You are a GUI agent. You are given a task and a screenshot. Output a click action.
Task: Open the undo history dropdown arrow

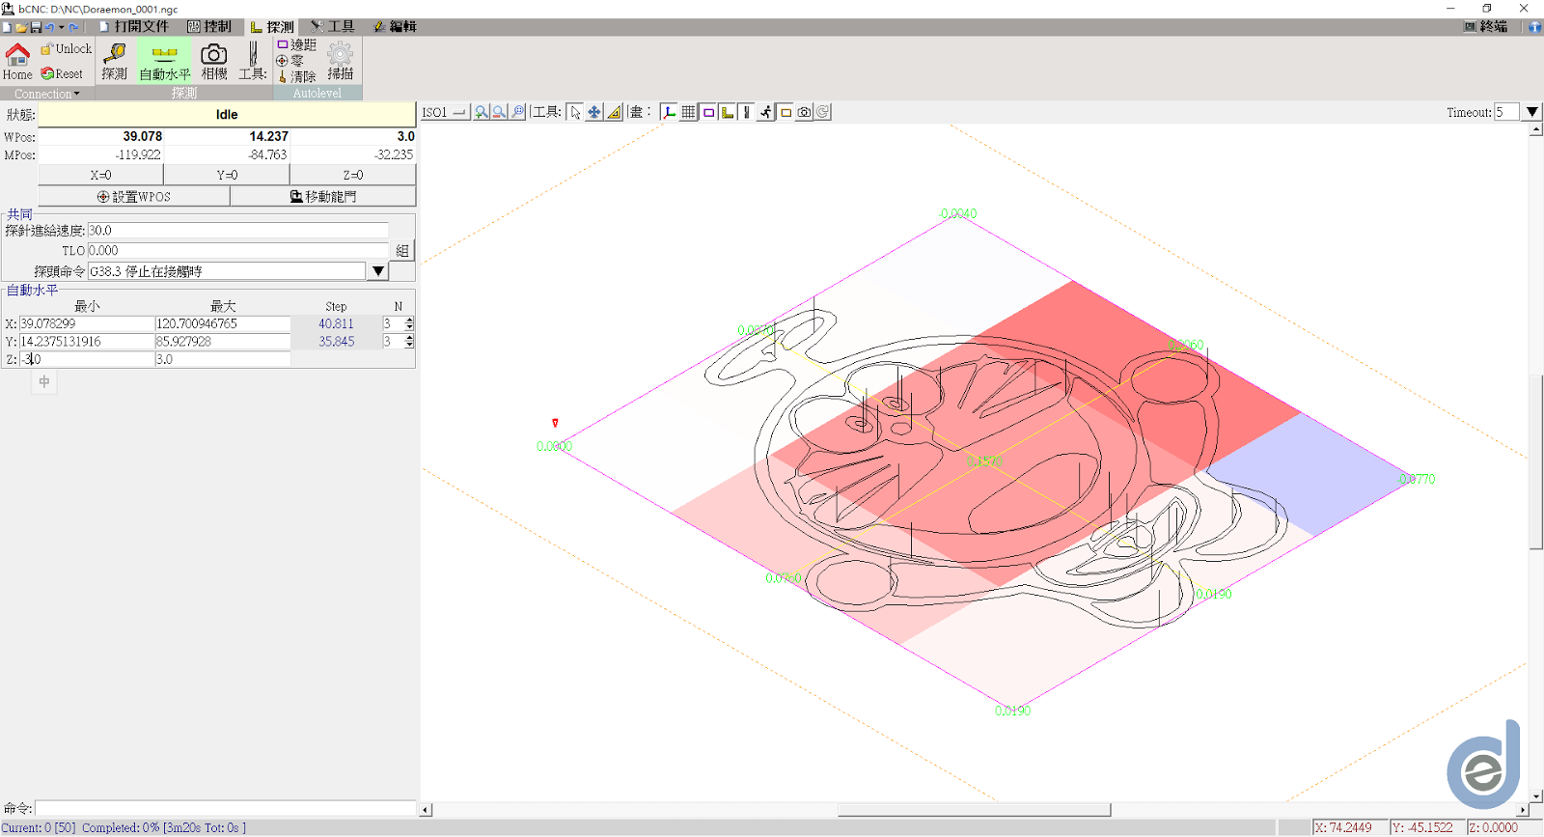click(x=61, y=27)
